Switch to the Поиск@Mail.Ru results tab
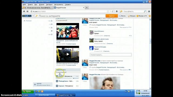This screenshot has width=173, height=97. click(x=37, y=8)
